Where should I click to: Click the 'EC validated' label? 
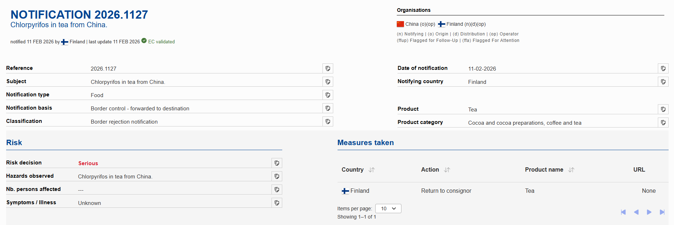[162, 42]
